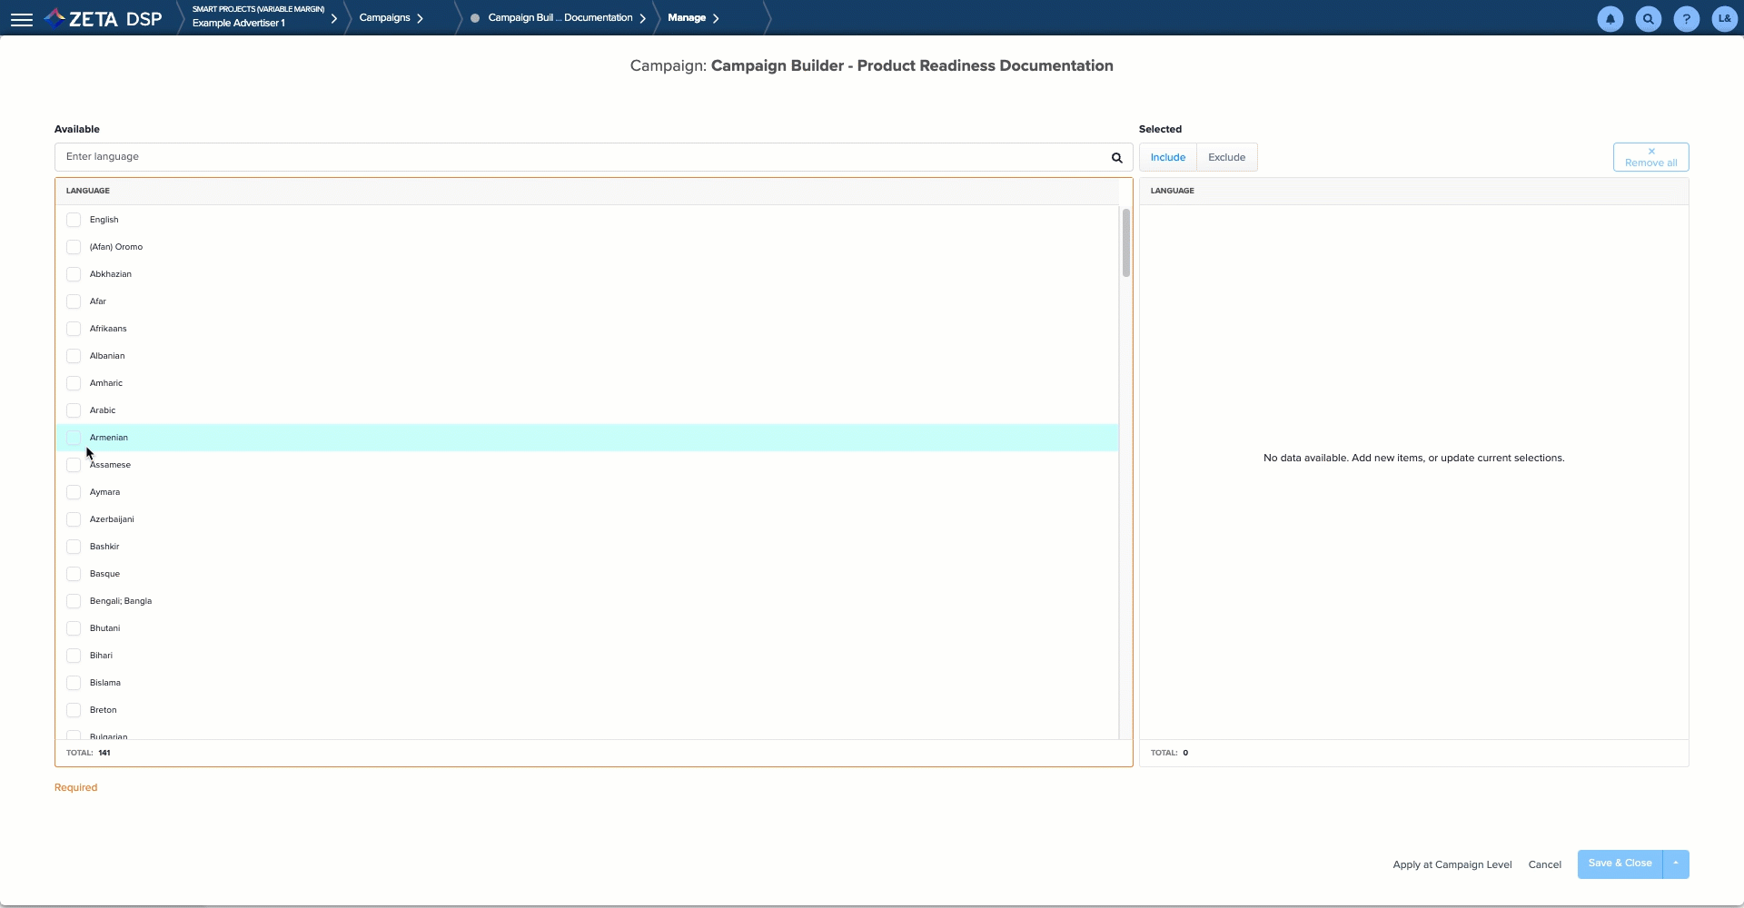Screen dimensions: 1744x908
Task: Select the Basque language checkbox
Action: coord(74,574)
